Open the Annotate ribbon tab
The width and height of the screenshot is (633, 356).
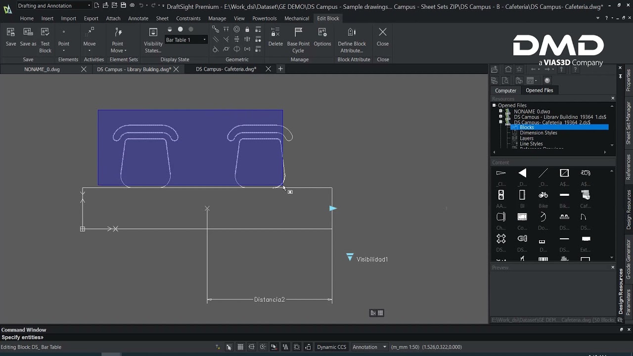[x=138, y=18]
